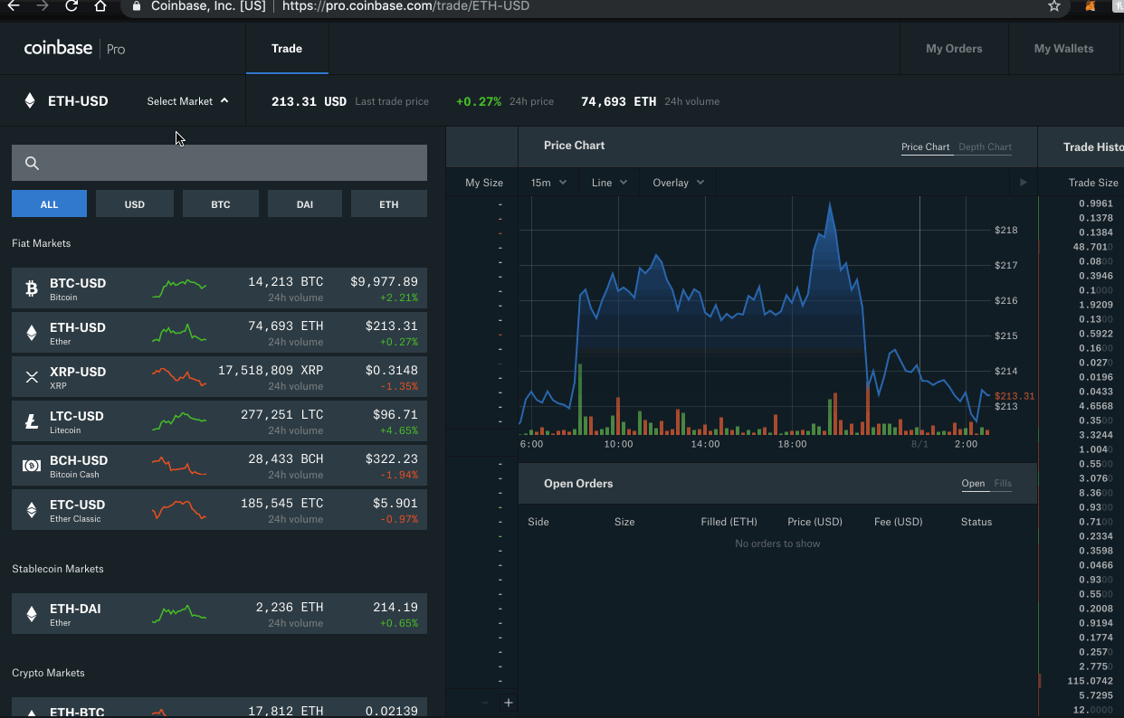Click the +0.27% 24h price change
The image size is (1124, 718).
point(479,101)
